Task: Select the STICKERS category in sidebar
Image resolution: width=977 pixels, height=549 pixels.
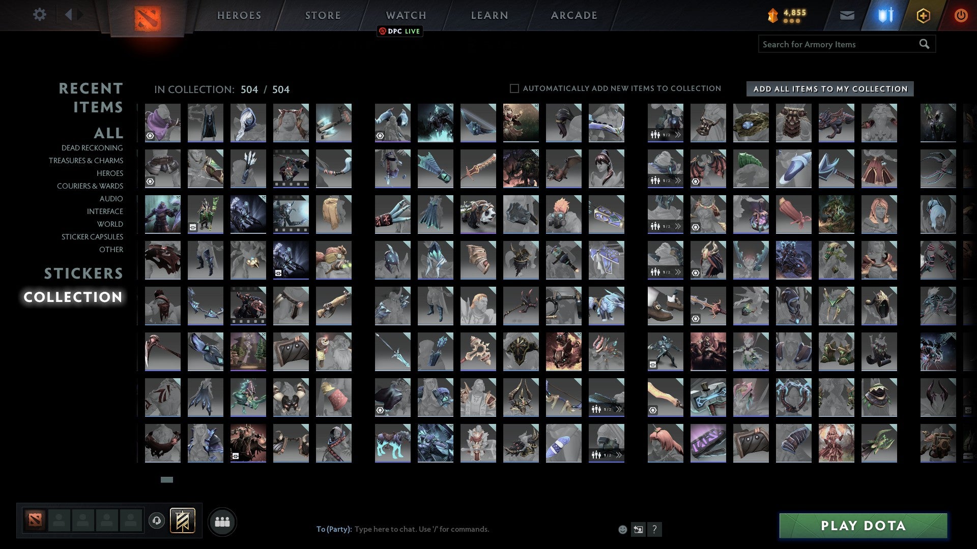Action: (x=83, y=273)
